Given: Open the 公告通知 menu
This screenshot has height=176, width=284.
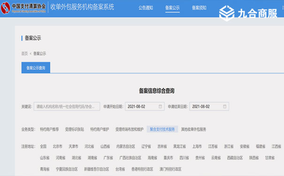Looking at the screenshot, I should (x=146, y=8).
